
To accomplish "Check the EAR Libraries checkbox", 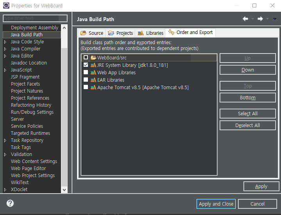I will click(x=86, y=79).
